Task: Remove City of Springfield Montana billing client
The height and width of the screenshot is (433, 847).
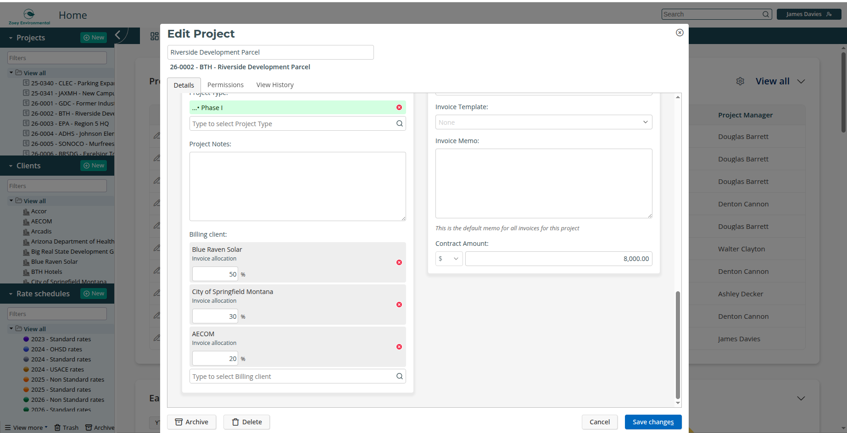Action: 399,305
